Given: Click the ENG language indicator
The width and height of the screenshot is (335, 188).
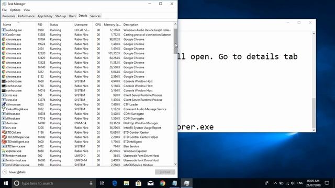Looking at the screenshot, I should [300, 183].
